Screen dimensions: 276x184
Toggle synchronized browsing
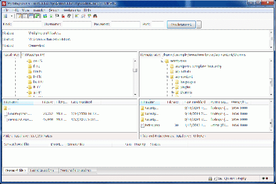[89, 16]
